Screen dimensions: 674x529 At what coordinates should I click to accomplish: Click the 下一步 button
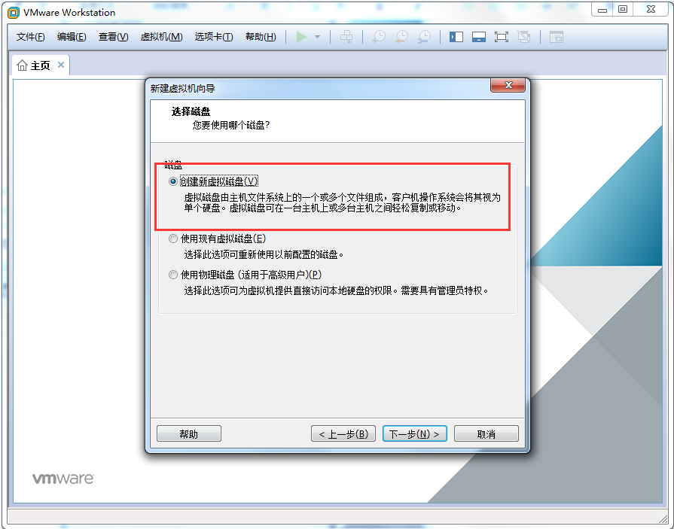point(415,434)
